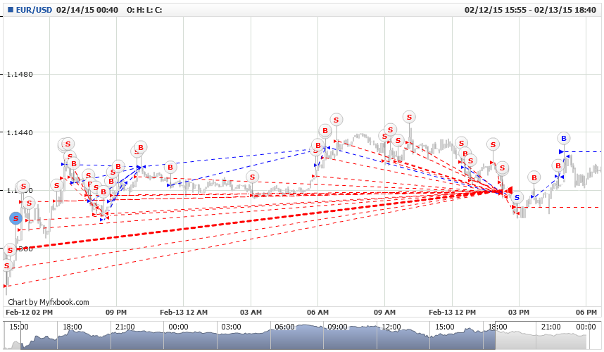Viewport: 604px width, 352px height.
Task: Click the 02/14/15 00:40 timestamp
Action: coord(87,10)
